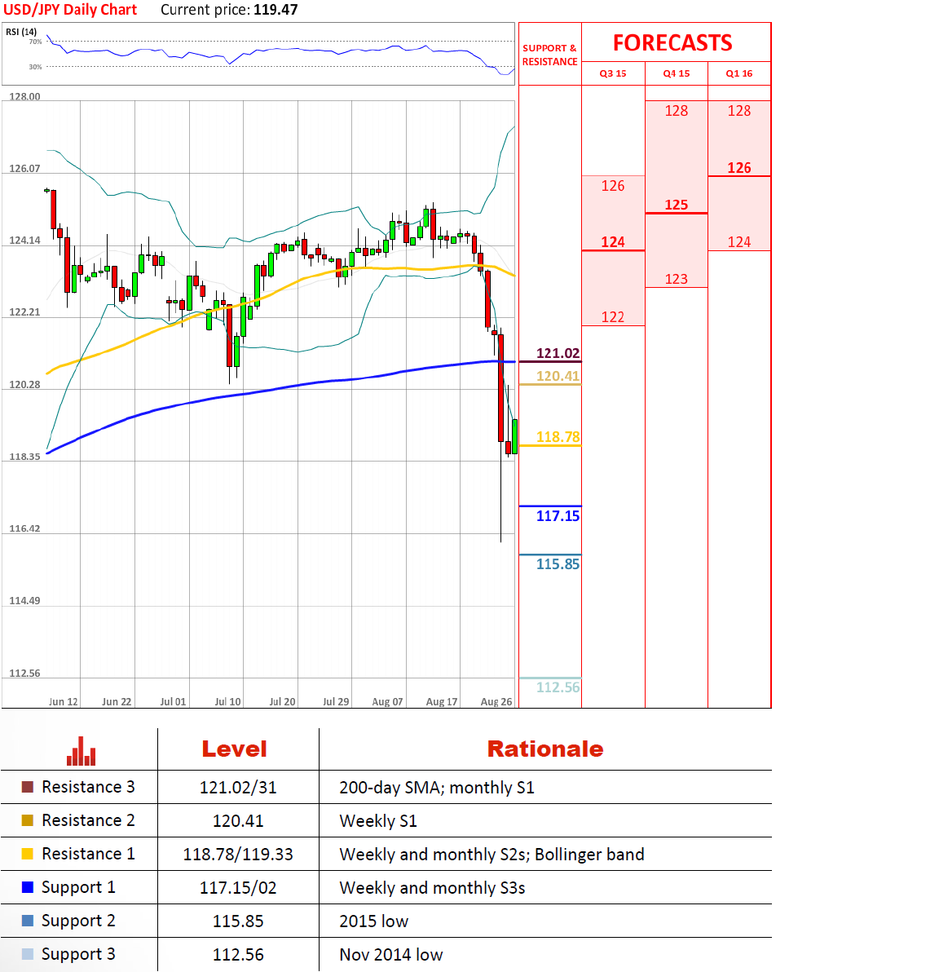
Task: Click the 120.41 resistance level marker
Action: coord(558,376)
